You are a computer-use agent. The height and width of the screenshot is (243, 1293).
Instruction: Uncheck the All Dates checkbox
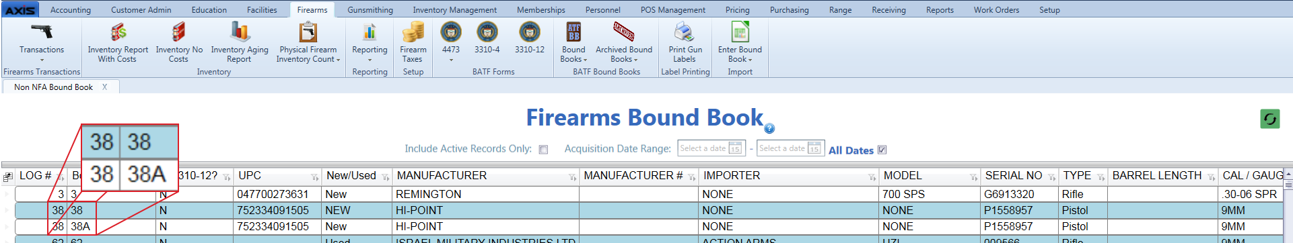coord(882,150)
